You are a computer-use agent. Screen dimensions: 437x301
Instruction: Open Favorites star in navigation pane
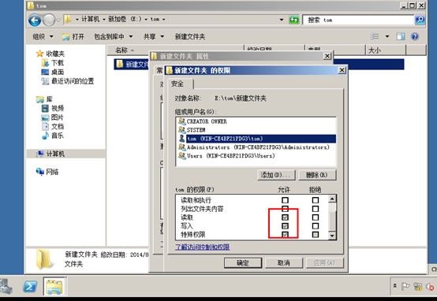40,54
